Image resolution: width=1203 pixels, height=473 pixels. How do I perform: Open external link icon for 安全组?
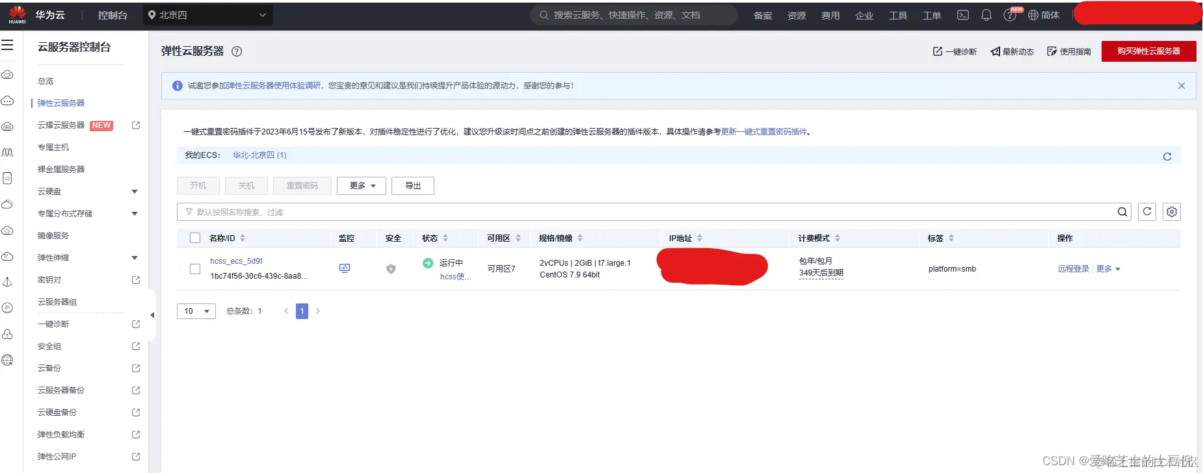coord(136,346)
